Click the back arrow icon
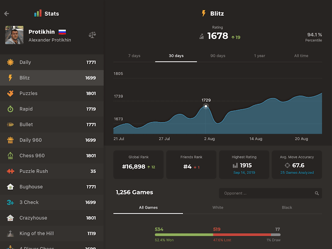The width and height of the screenshot is (332, 249). (7, 14)
